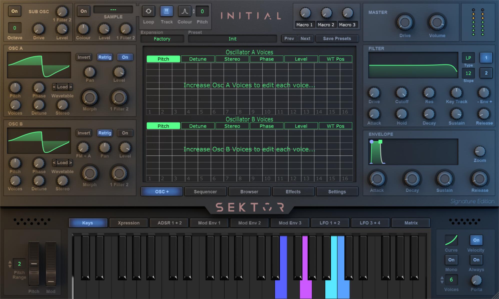Open the Xpression tab
The width and height of the screenshot is (499, 299).
(129, 223)
